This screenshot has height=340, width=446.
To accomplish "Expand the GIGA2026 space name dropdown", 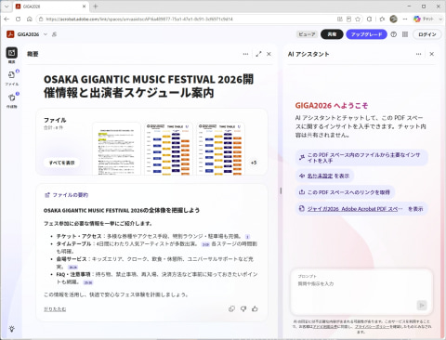I will point(46,34).
